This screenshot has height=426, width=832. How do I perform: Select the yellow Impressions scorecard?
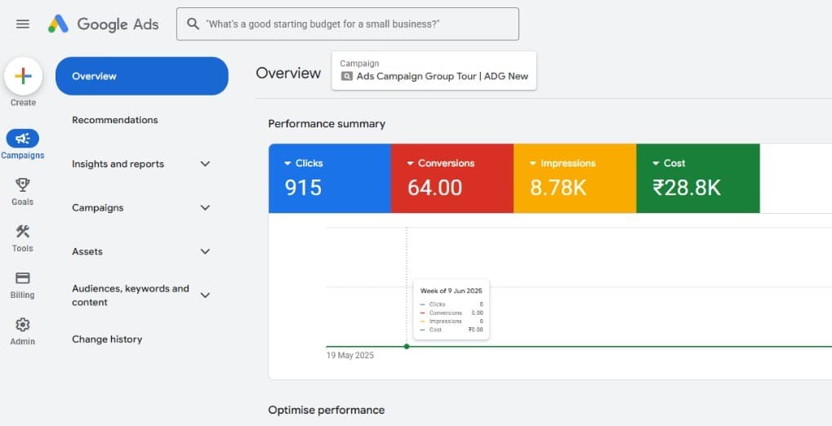(575, 178)
